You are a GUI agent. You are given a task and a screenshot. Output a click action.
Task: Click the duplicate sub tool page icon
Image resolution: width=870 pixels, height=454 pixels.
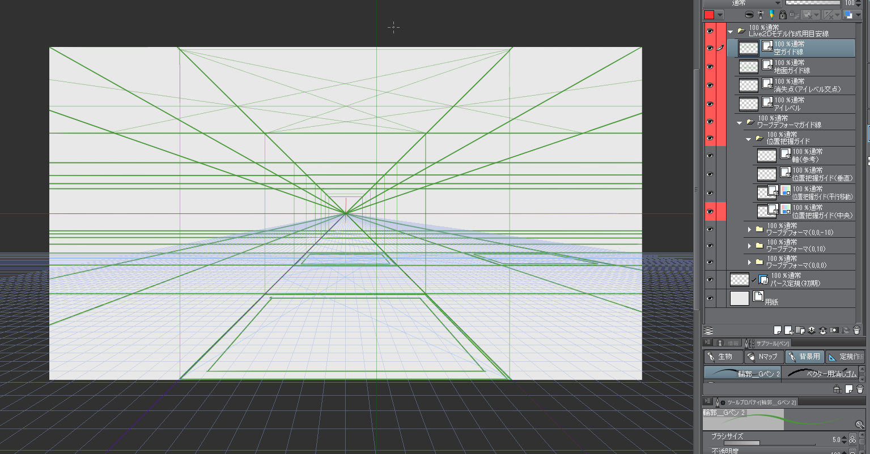pyautogui.click(x=849, y=389)
